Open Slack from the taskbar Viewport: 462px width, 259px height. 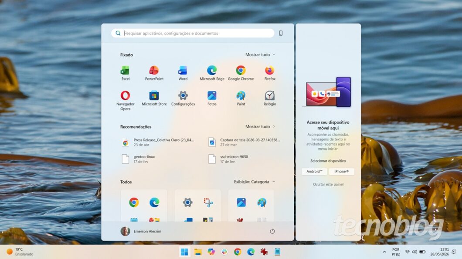tap(224, 252)
